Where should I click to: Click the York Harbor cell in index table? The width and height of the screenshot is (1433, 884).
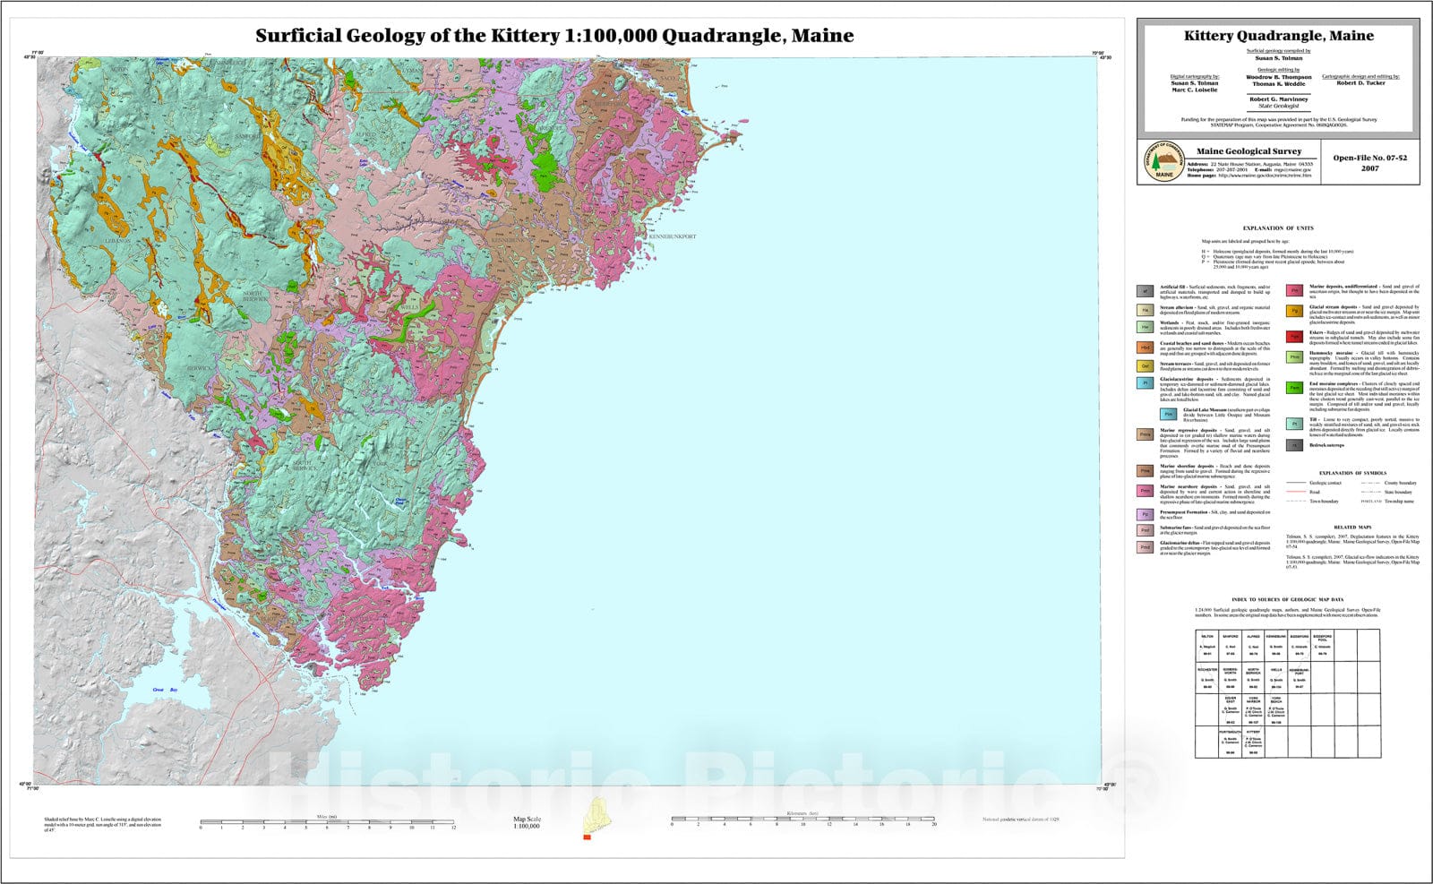[x=1253, y=709]
